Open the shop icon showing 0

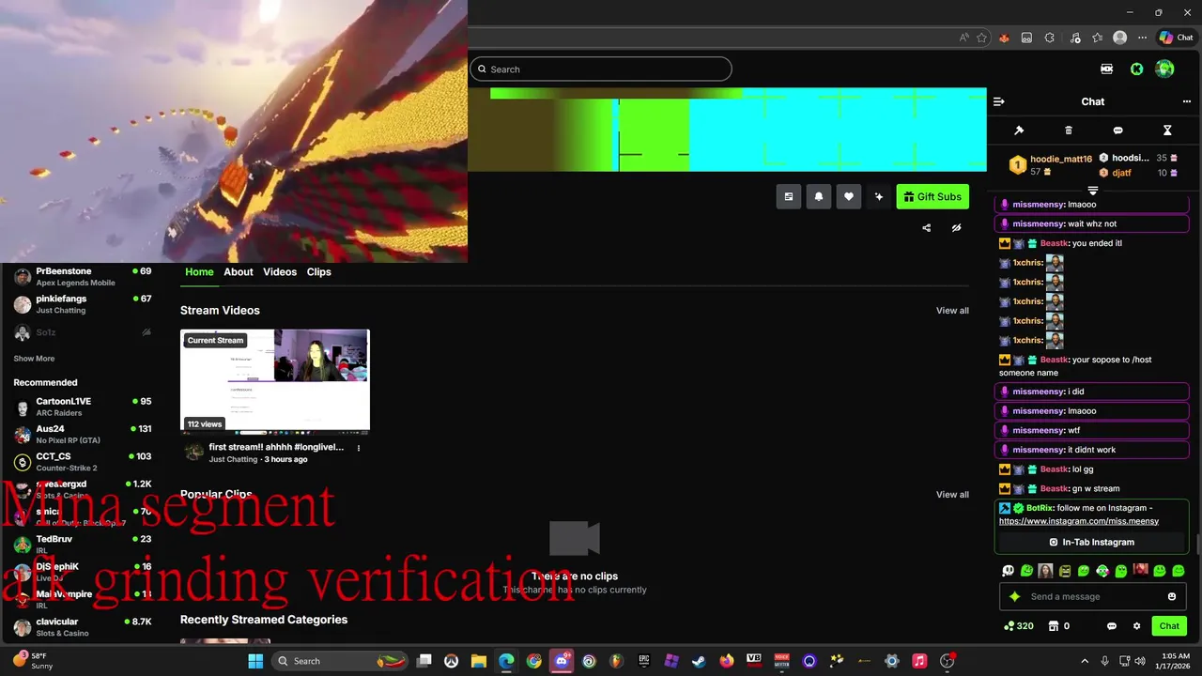(1059, 626)
